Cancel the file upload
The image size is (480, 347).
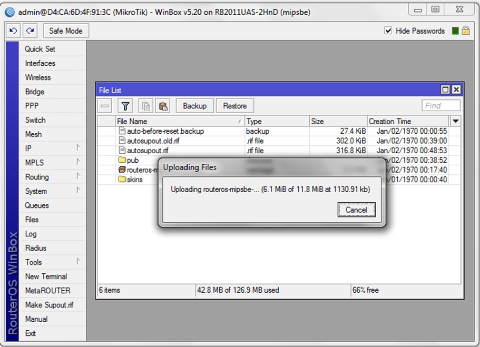(356, 210)
